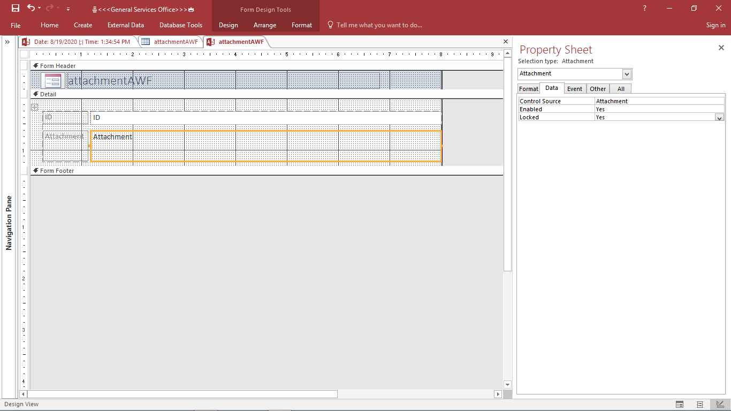The height and width of the screenshot is (411, 731).
Task: Open the Database Tools ribbon tab
Action: (x=181, y=25)
